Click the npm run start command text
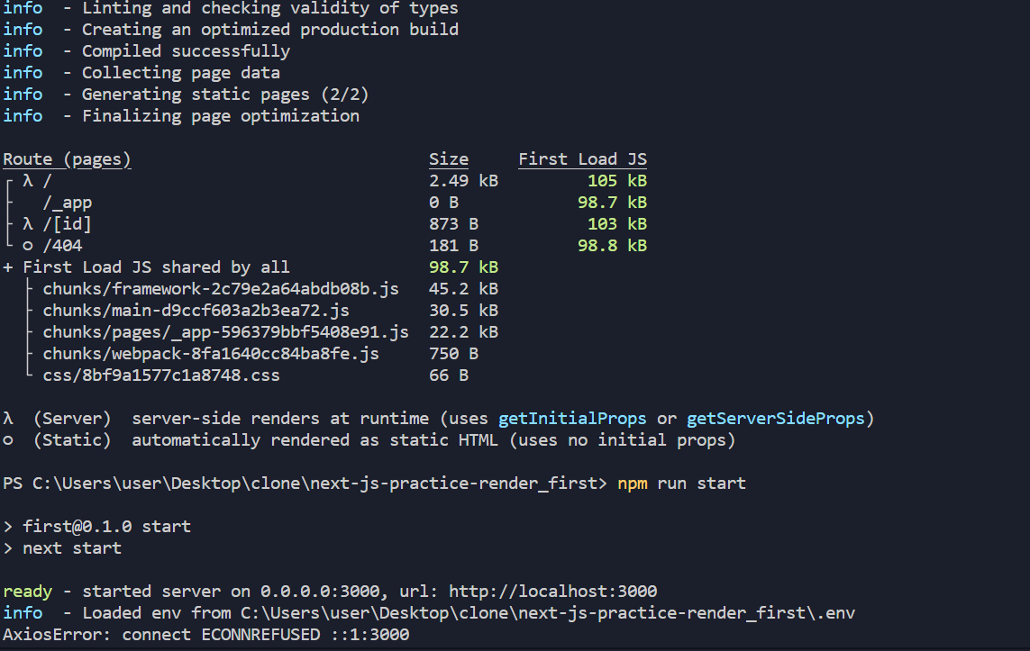Screen dimensions: 1030x651 pos(681,484)
